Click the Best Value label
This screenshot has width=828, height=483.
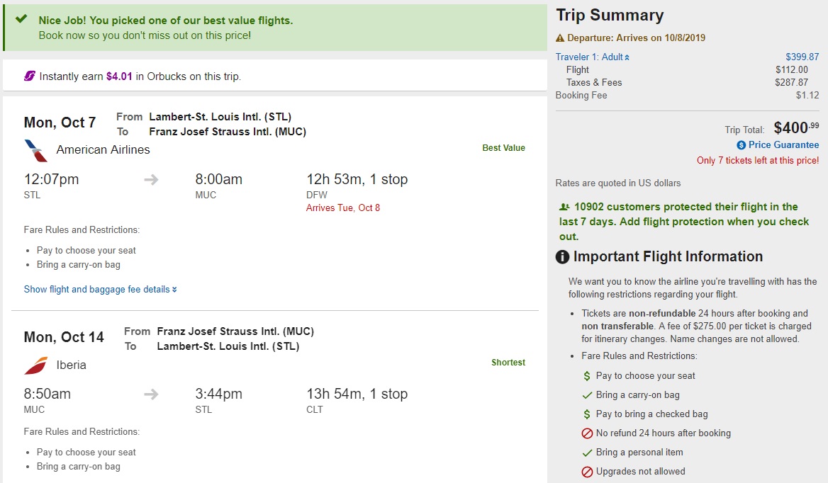(x=503, y=148)
